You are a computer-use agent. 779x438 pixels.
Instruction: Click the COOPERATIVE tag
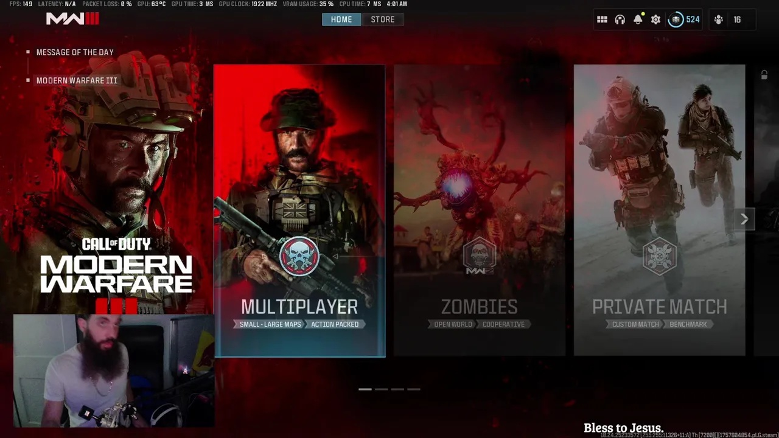coord(503,324)
